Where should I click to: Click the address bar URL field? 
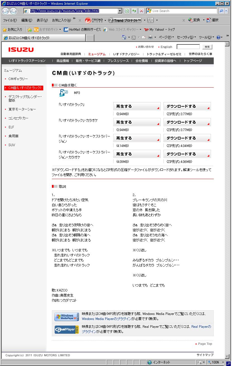71,11
